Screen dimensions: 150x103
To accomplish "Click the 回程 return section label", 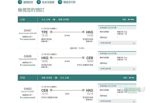I will point(22,78).
